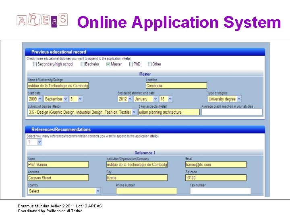Viewport: 290px width, 217px height.
Task: Enable the PhD checkbox
Action: [131, 64]
